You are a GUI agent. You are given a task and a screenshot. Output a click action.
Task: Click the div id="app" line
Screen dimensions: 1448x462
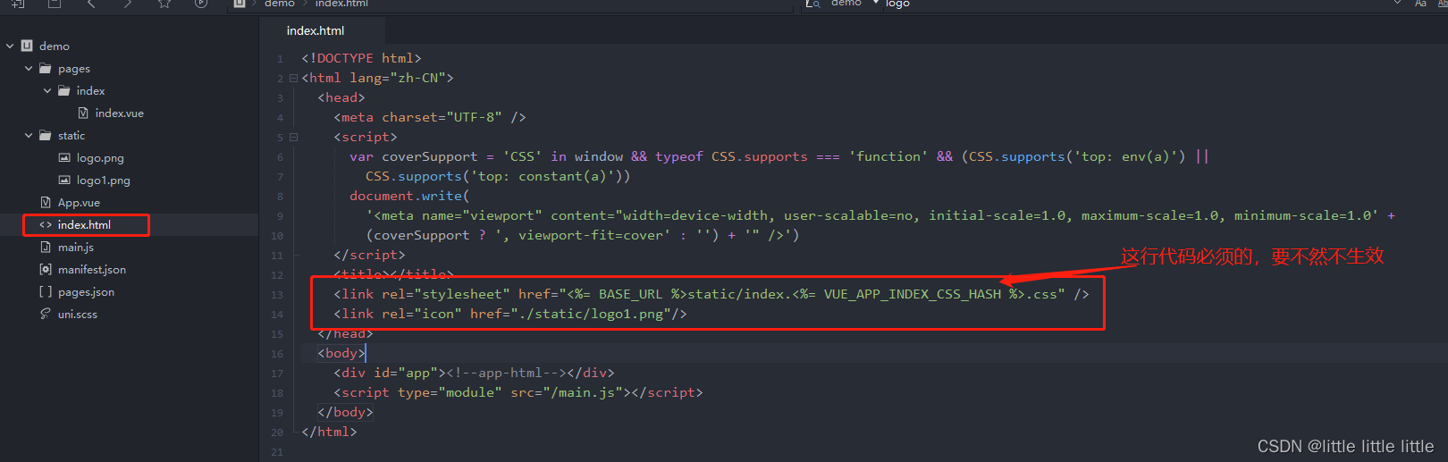(474, 373)
